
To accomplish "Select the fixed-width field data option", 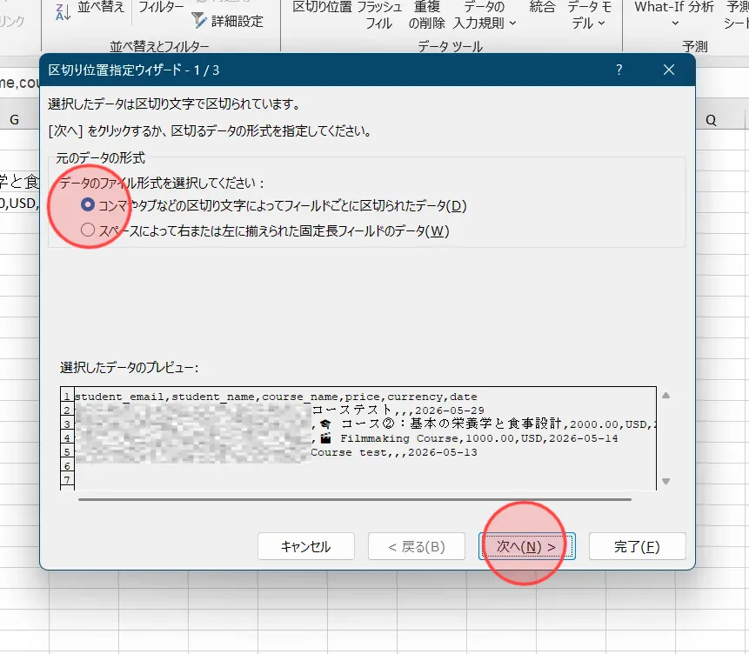I will pos(265,230).
